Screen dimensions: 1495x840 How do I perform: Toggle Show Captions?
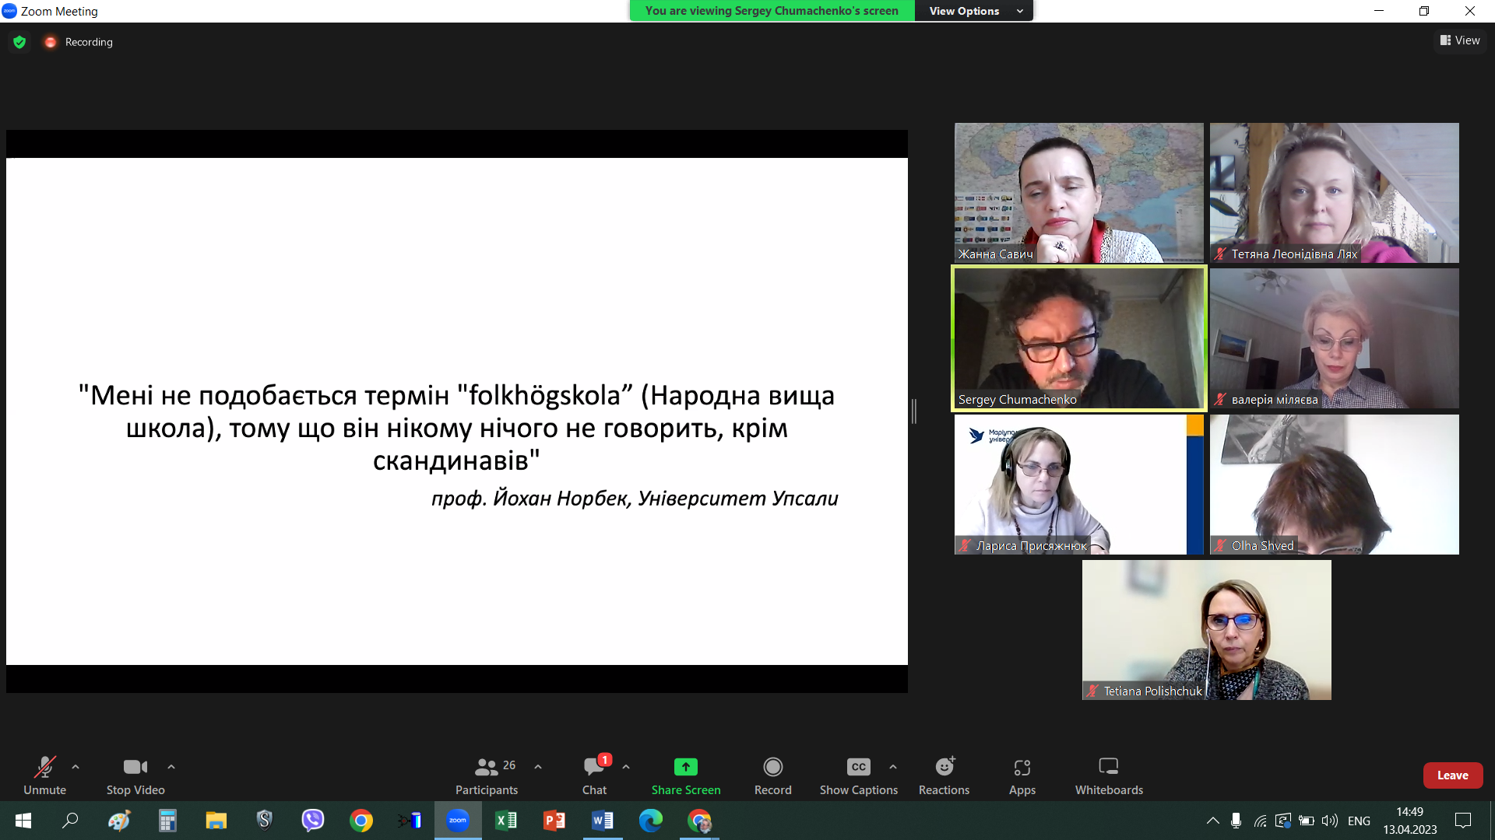pyautogui.click(x=858, y=776)
